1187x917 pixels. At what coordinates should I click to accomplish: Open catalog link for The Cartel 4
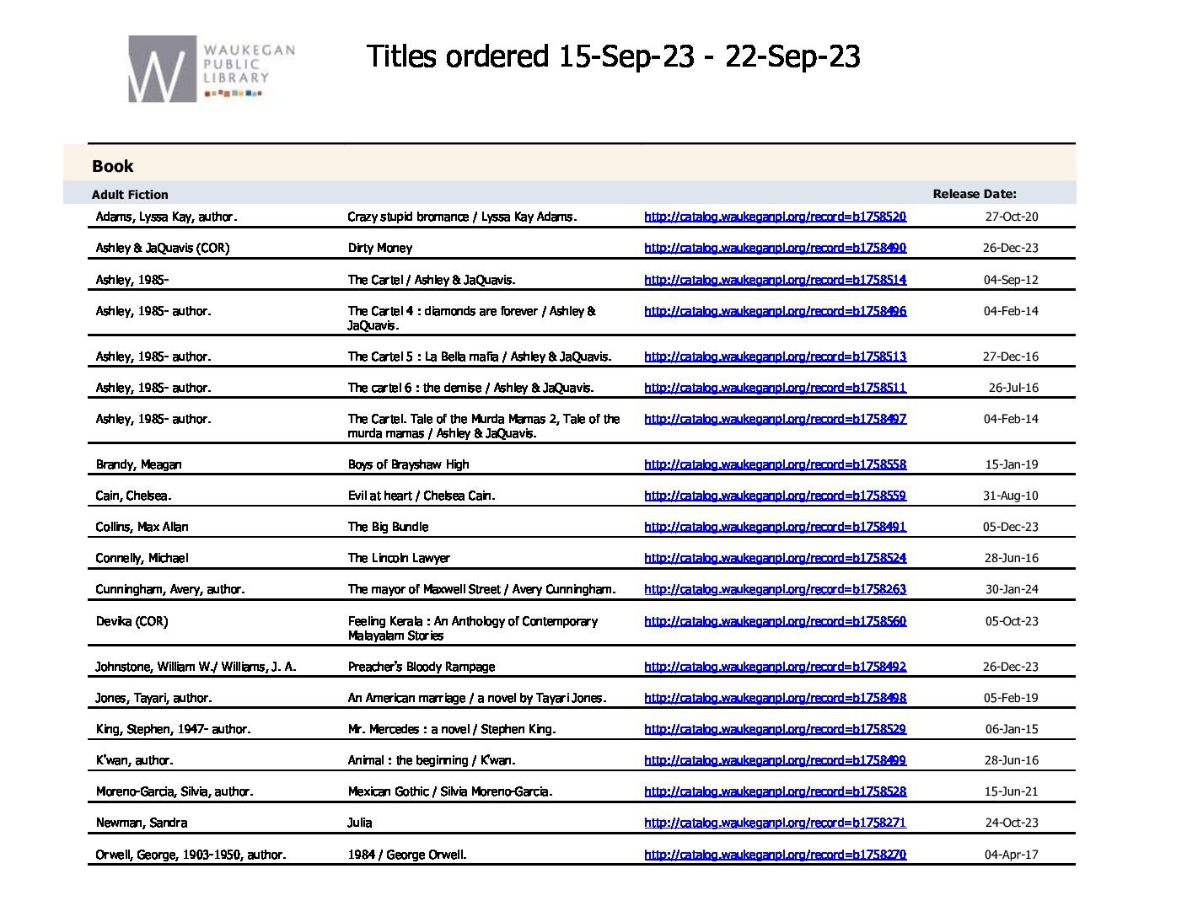[775, 311]
